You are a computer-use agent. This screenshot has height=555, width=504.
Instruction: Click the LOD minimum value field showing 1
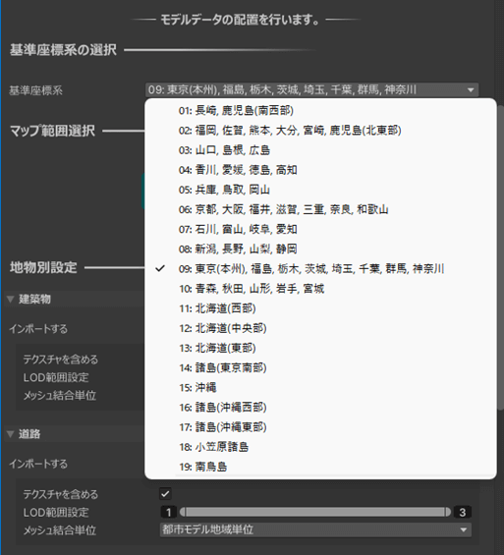coord(168,512)
